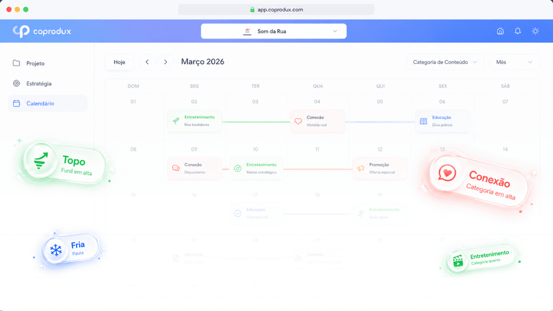The width and height of the screenshot is (553, 311).
Task: Open Entretenimento Meme estratégico event
Action: coord(256,168)
